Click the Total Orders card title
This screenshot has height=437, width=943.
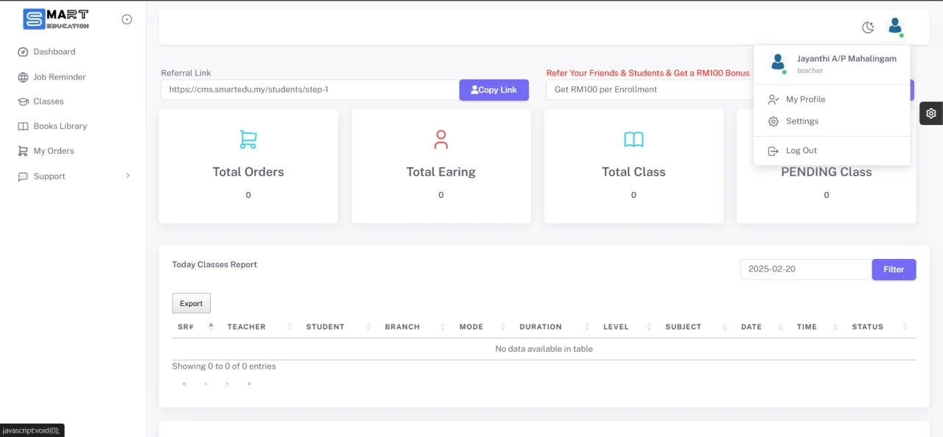point(248,172)
